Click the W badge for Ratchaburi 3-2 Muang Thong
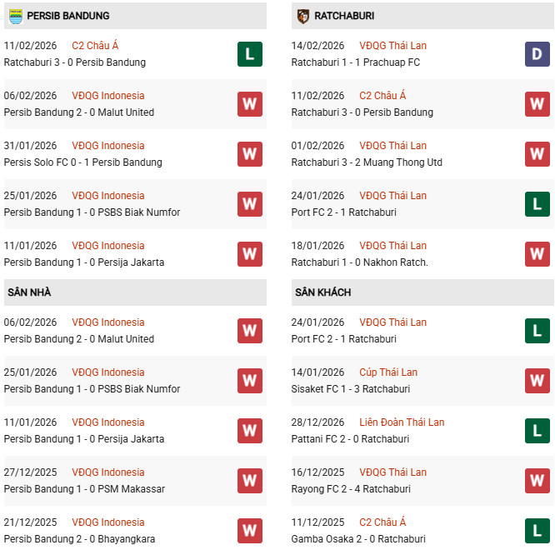The height and width of the screenshot is (550, 555). pos(537,154)
